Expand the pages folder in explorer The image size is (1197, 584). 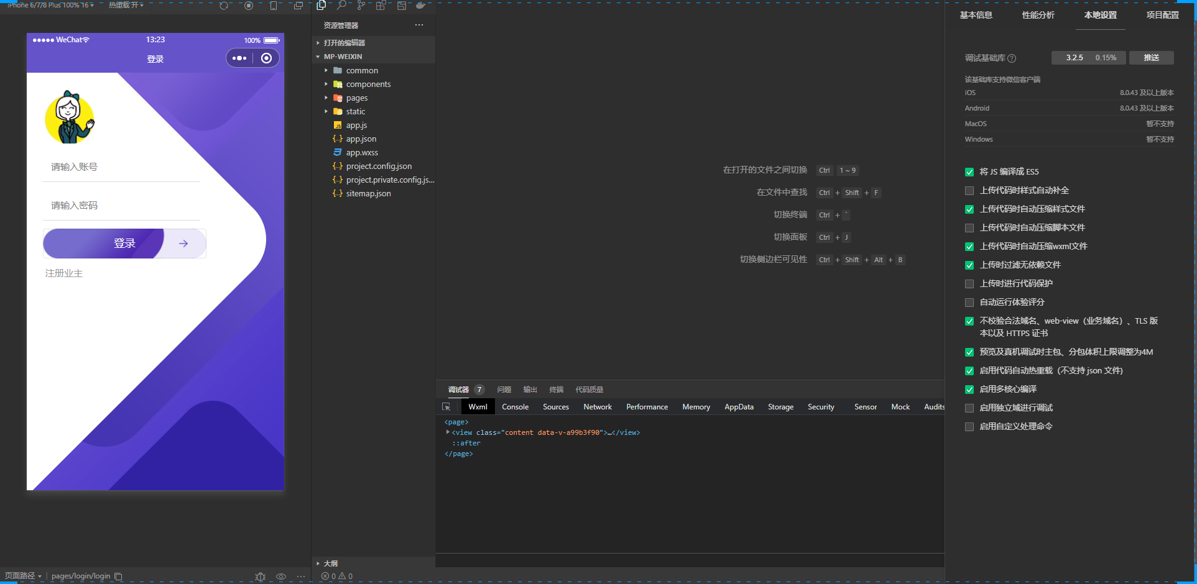point(356,98)
